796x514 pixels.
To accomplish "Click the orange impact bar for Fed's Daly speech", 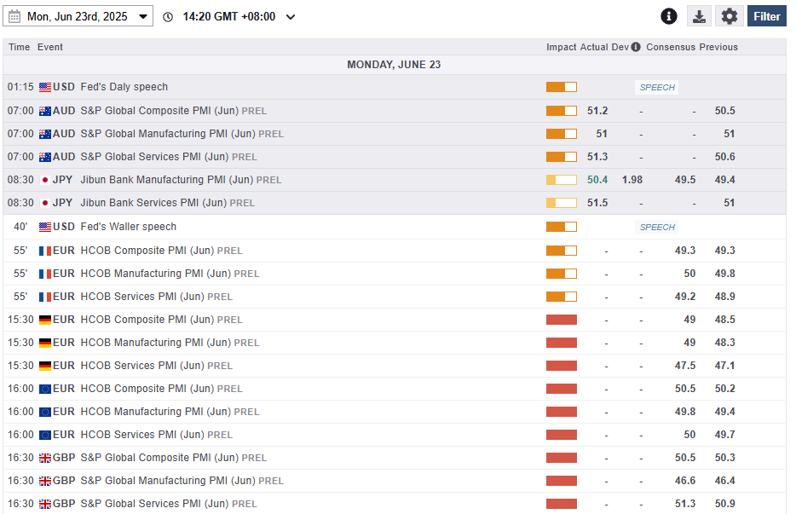I will tap(560, 87).
